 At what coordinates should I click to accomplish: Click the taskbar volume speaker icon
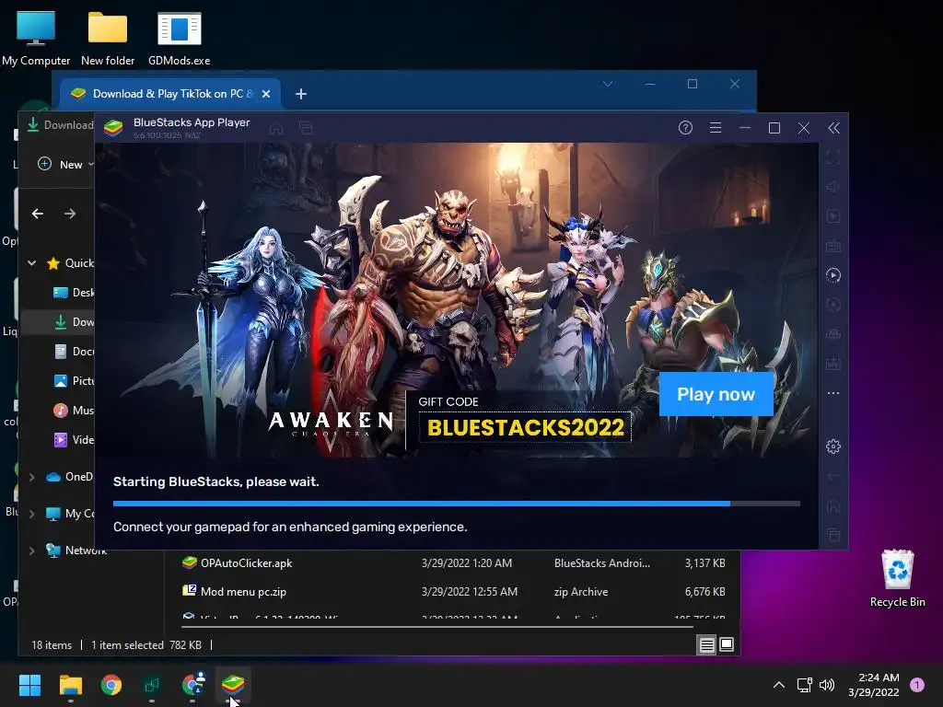pos(827,685)
